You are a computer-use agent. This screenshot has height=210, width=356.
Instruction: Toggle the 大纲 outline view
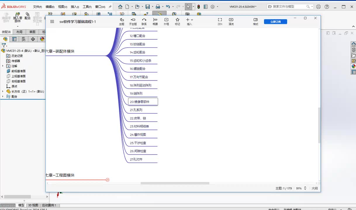pos(314,188)
